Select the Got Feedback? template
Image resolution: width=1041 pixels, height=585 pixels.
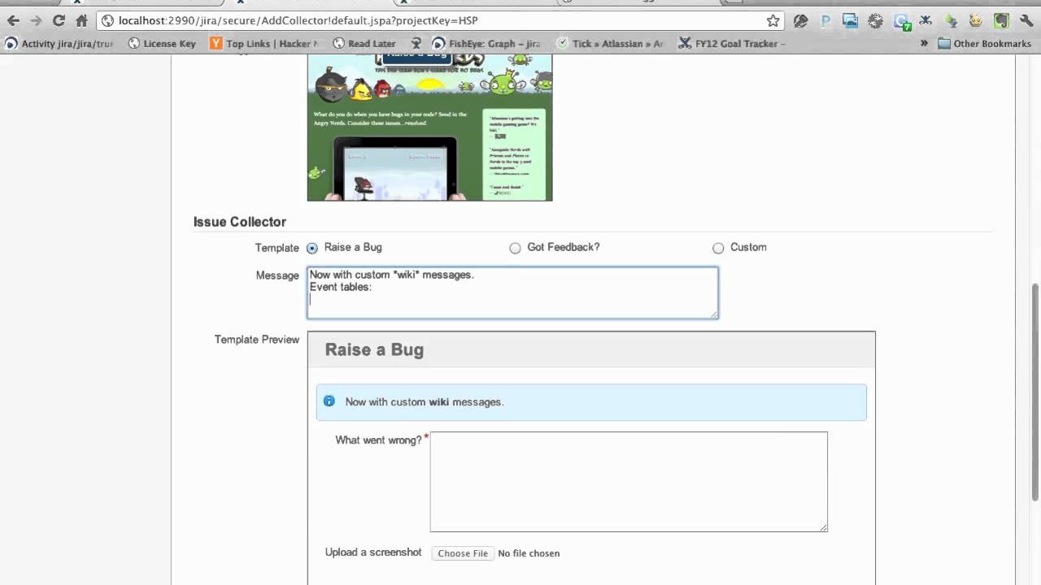[515, 248]
